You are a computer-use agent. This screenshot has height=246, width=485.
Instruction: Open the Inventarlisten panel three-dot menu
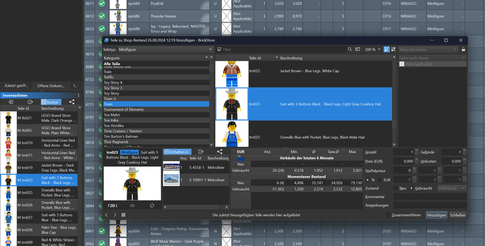click(79, 96)
